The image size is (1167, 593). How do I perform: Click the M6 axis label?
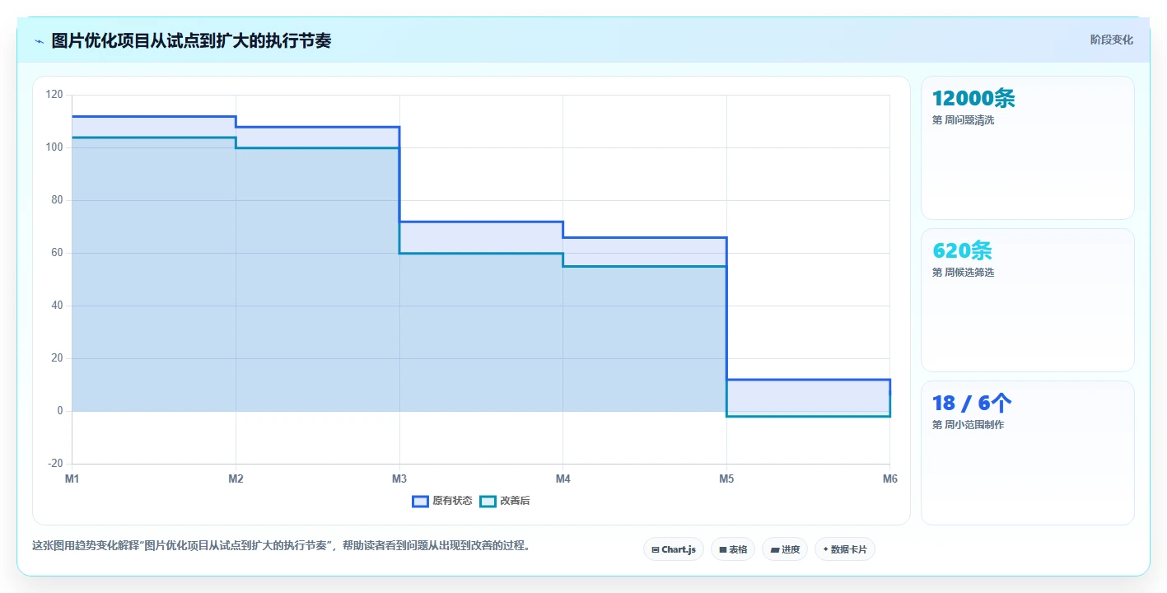tap(889, 479)
